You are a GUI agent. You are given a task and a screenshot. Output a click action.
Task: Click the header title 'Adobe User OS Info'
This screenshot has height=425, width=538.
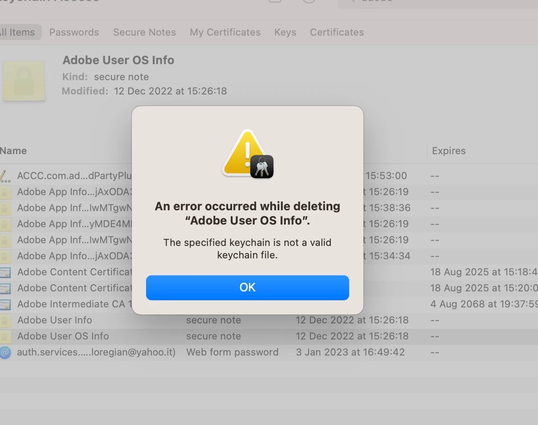coord(118,60)
